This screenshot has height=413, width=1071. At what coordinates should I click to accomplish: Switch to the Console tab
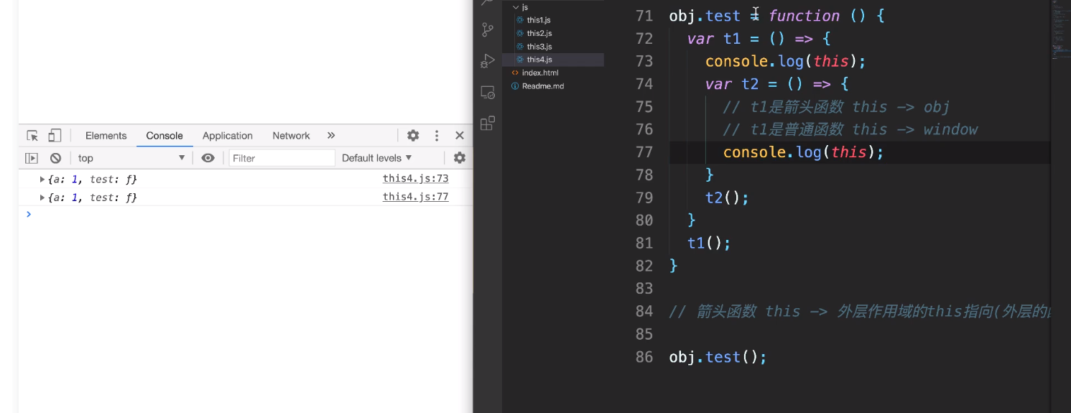pyautogui.click(x=164, y=136)
